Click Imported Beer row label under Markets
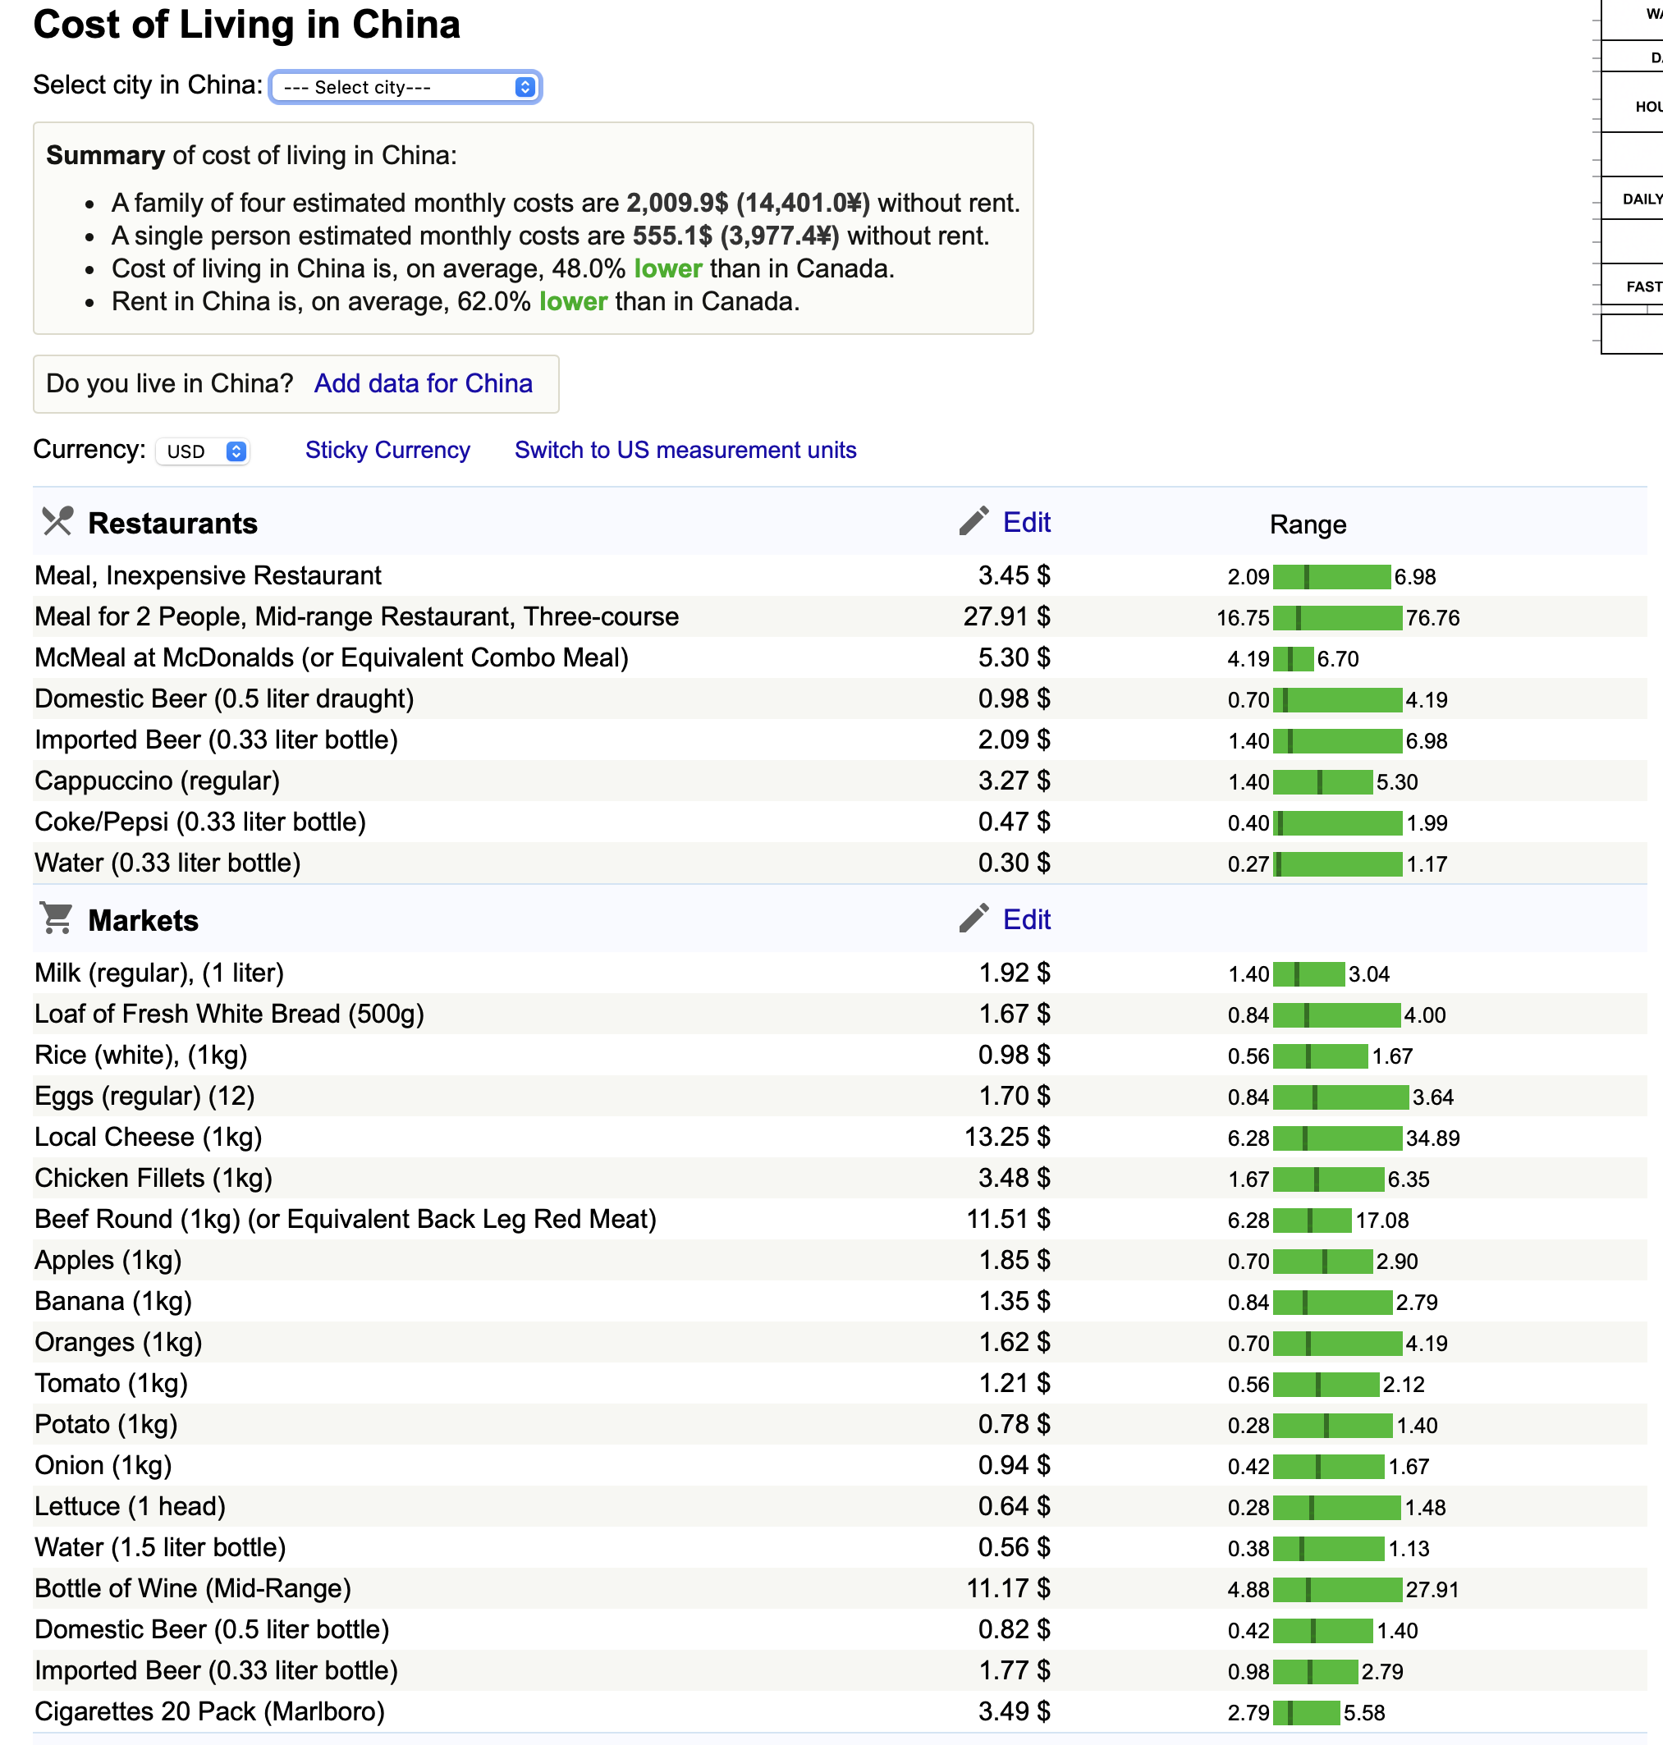Viewport: 1663px width, 1745px height. 217,1670
